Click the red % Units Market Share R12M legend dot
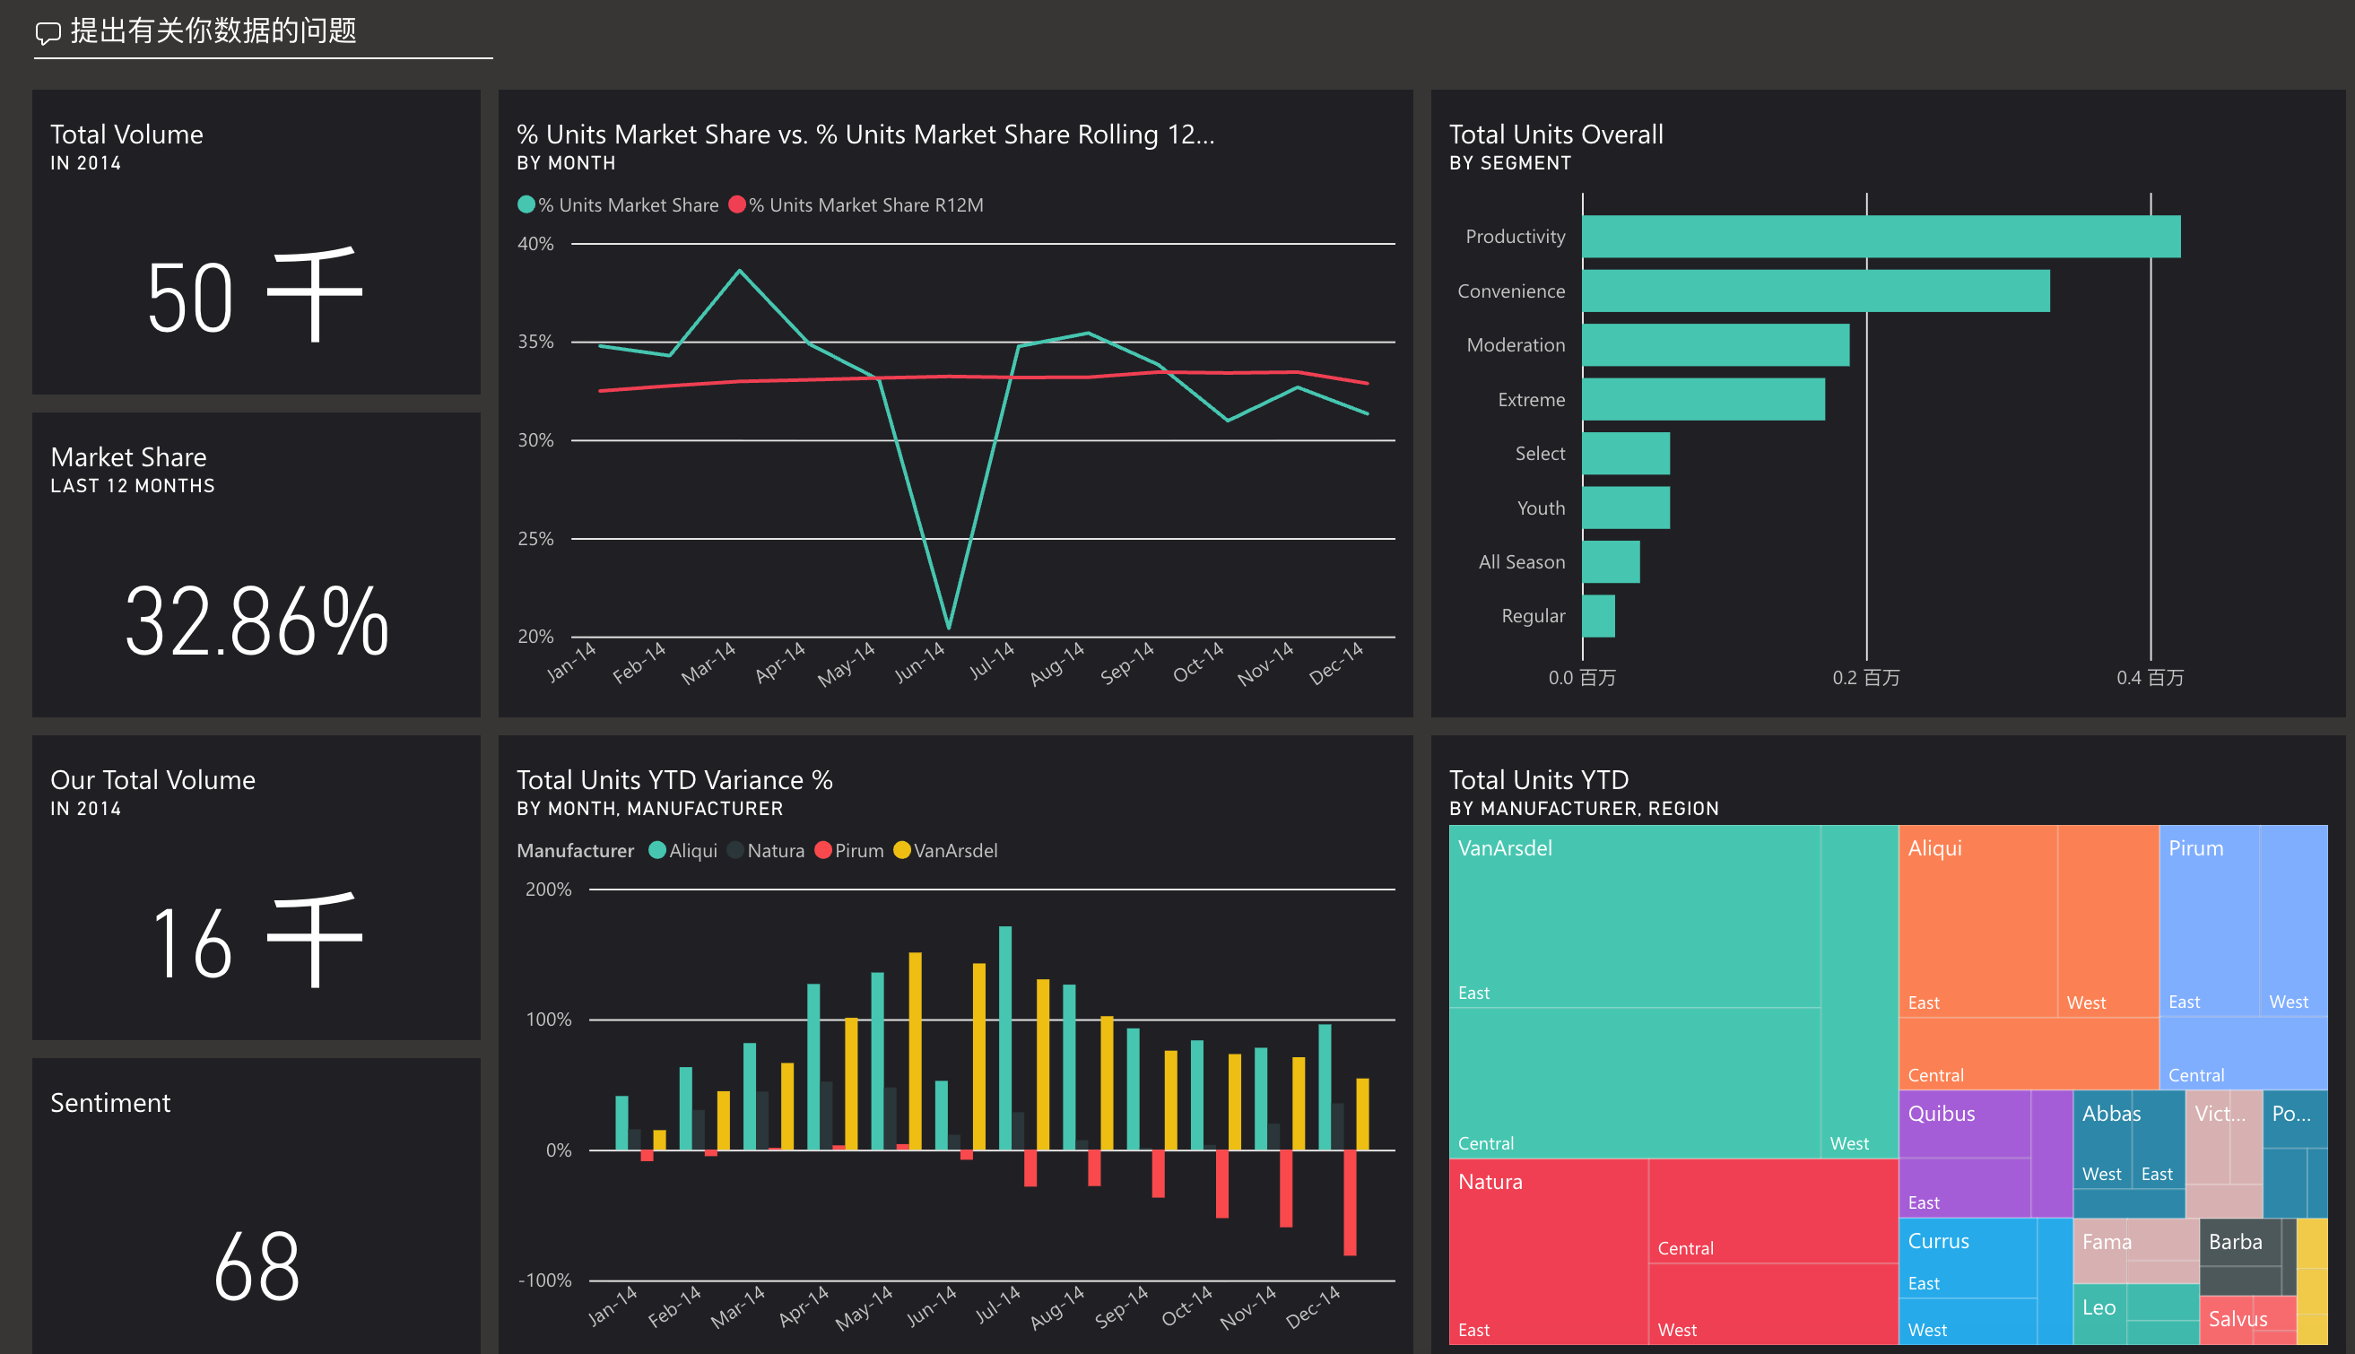 pos(736,204)
